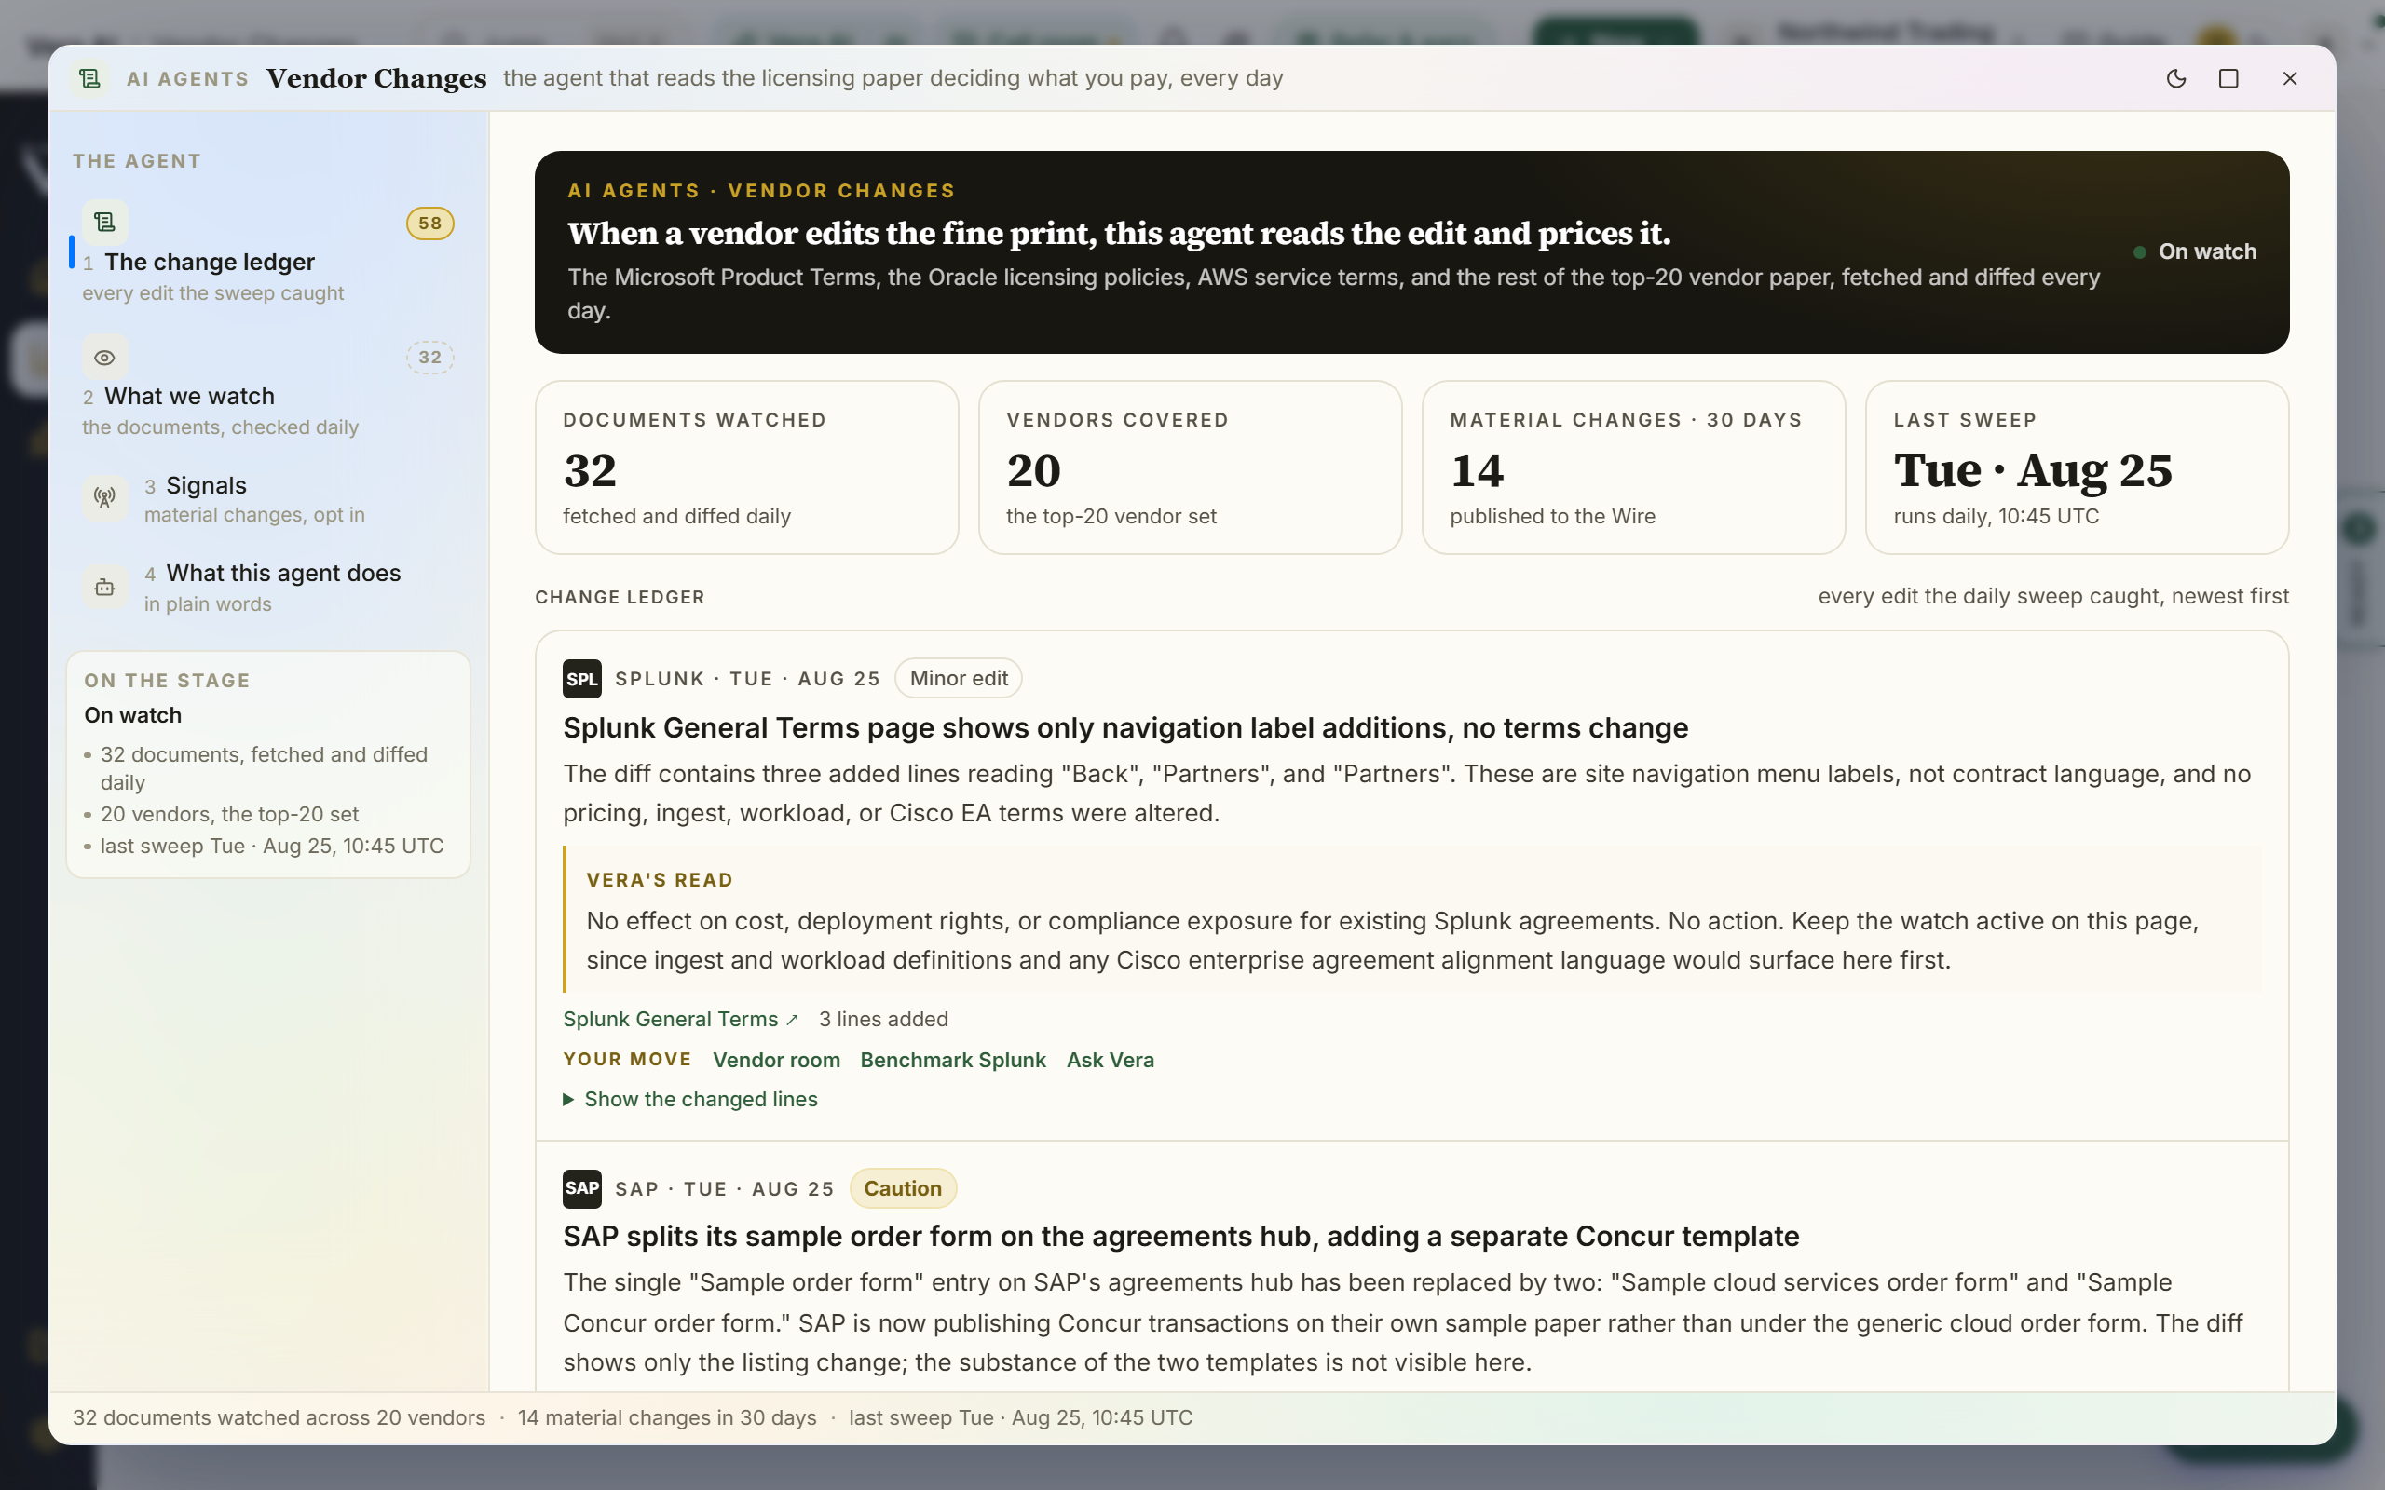Image resolution: width=2385 pixels, height=1490 pixels.
Task: Click the SAP vendor logo badge
Action: coord(581,1188)
